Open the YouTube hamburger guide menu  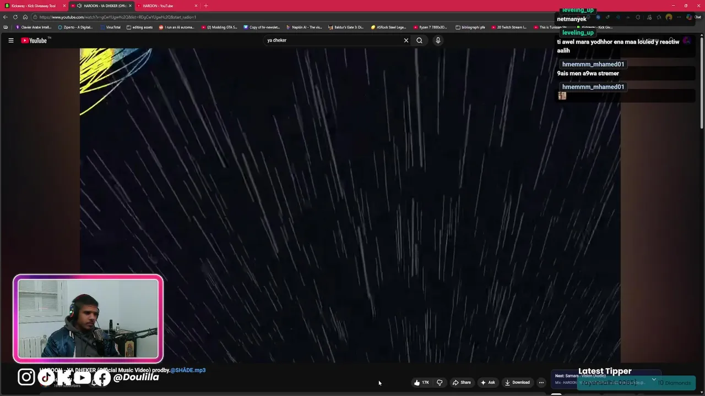point(10,40)
